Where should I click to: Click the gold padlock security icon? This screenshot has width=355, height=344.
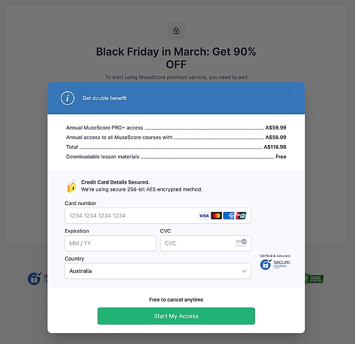tap(71, 187)
